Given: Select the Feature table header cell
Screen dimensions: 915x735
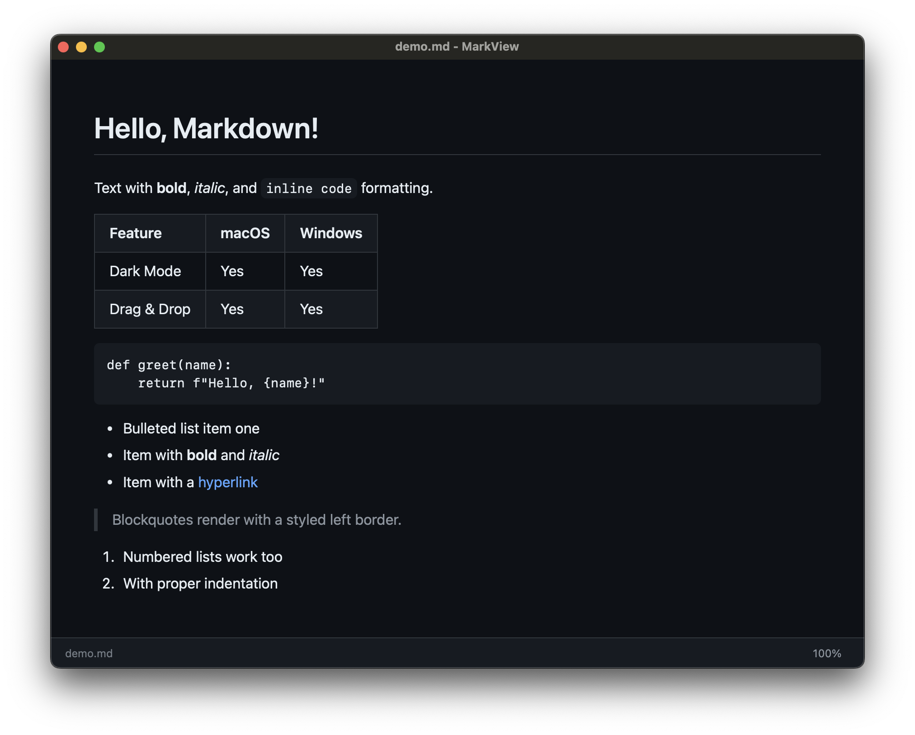Looking at the screenshot, I should coord(135,233).
